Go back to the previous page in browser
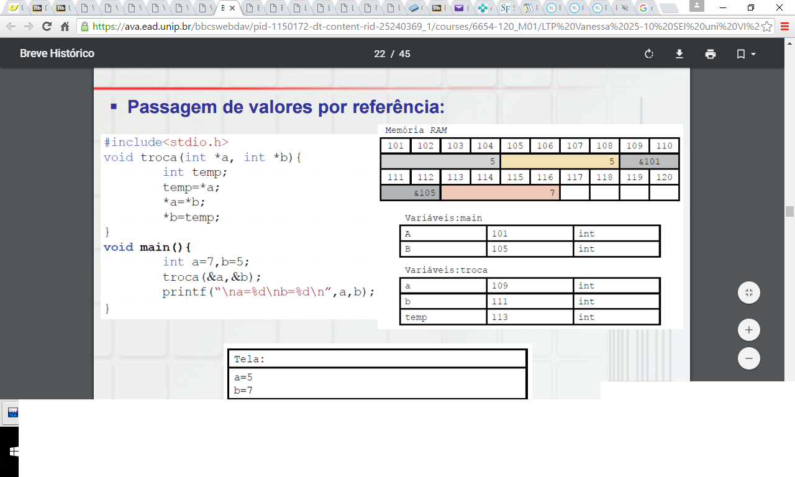 pyautogui.click(x=11, y=27)
